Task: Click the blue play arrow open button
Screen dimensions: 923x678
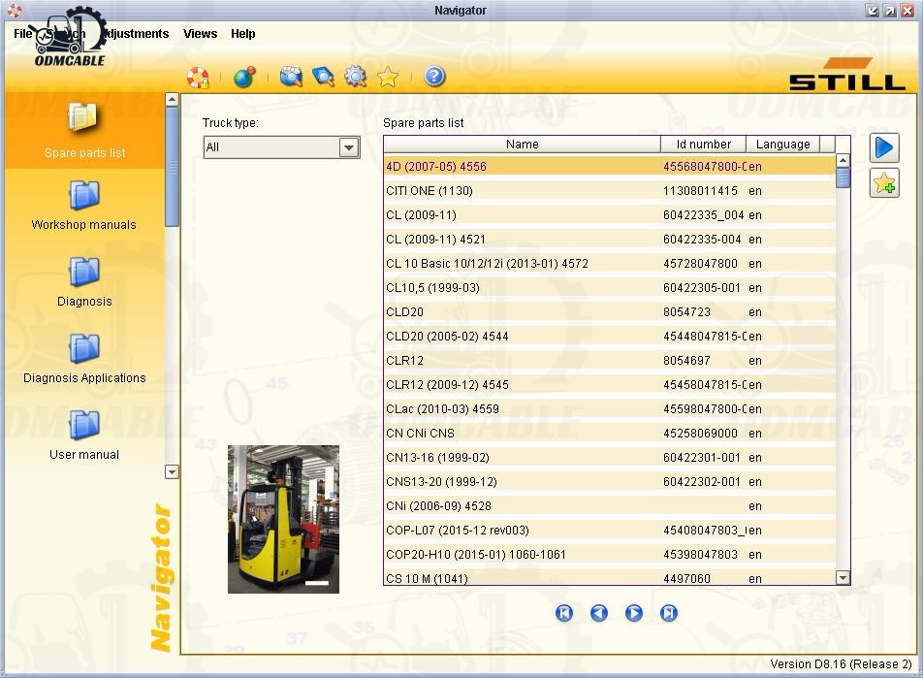Action: click(x=884, y=147)
